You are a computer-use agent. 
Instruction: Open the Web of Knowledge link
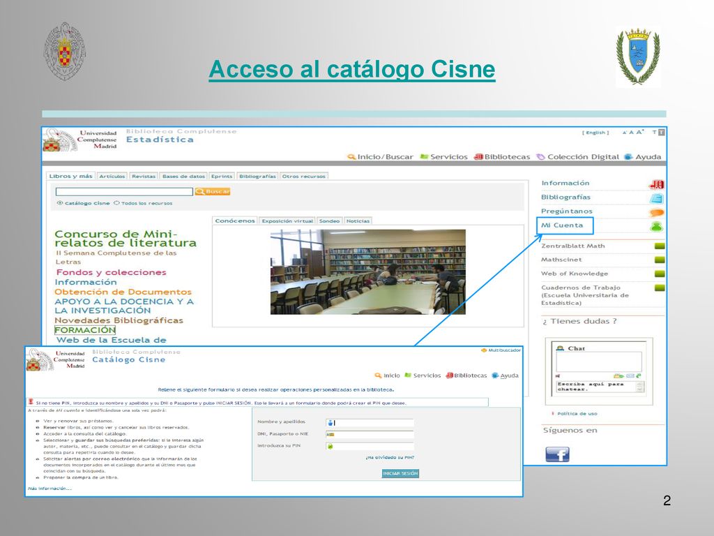tap(575, 274)
